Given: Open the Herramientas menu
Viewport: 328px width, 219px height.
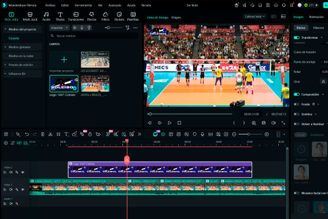Looking at the screenshot, I should (x=83, y=4).
